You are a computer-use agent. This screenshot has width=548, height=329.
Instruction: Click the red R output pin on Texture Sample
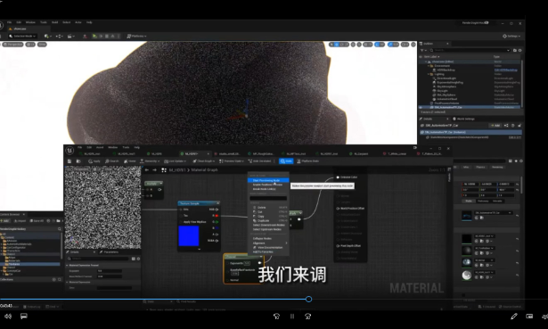pyautogui.click(x=217, y=216)
